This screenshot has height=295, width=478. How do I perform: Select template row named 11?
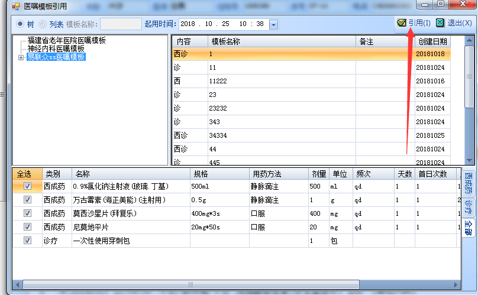point(311,67)
